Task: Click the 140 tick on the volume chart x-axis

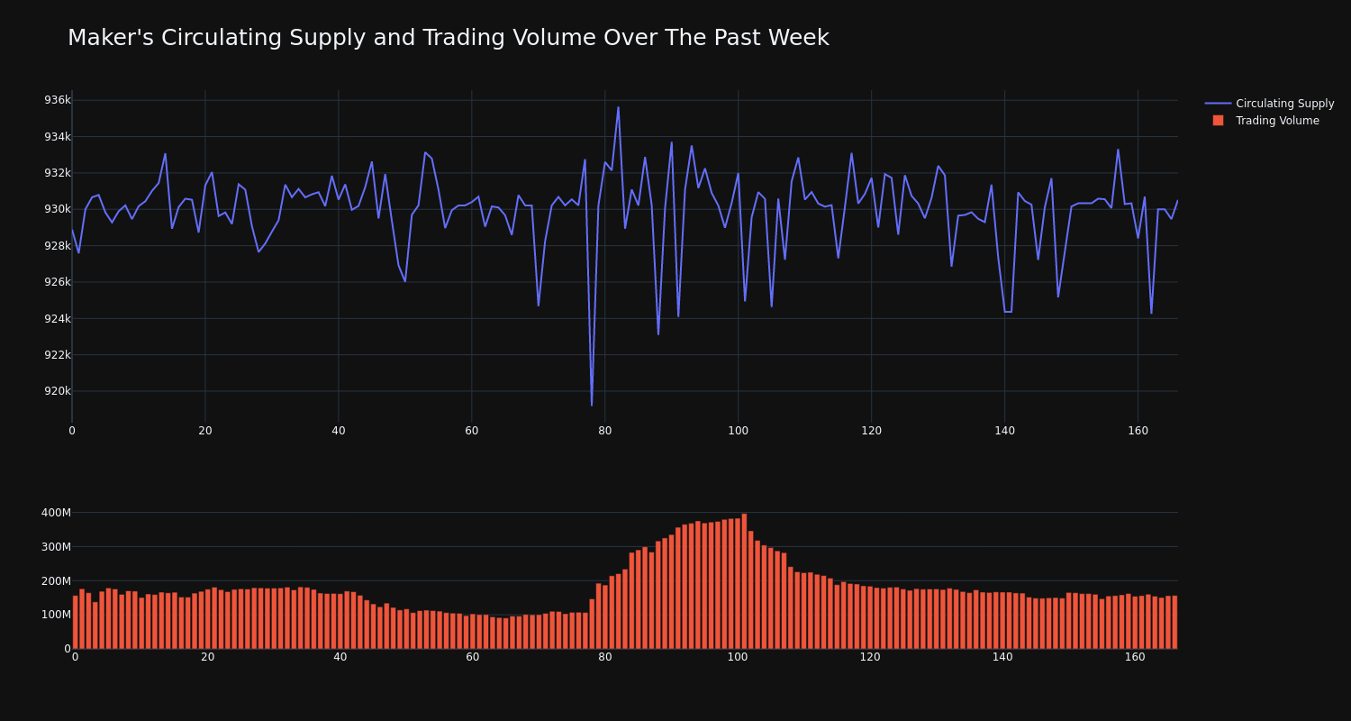Action: click(1002, 657)
